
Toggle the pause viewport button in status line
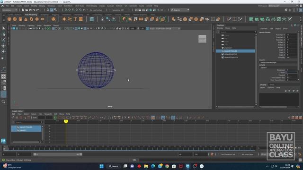coord(162,10)
